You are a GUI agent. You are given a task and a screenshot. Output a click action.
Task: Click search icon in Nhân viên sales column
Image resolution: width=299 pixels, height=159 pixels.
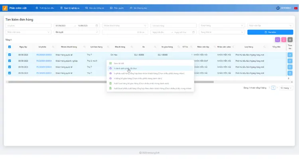pos(233,47)
